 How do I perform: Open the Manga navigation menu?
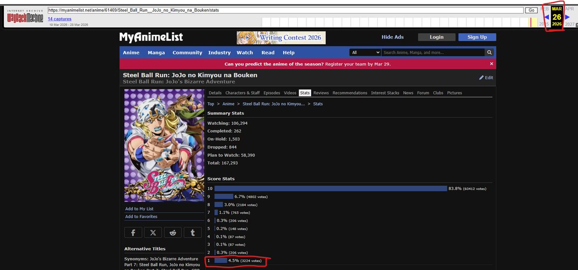coord(156,52)
